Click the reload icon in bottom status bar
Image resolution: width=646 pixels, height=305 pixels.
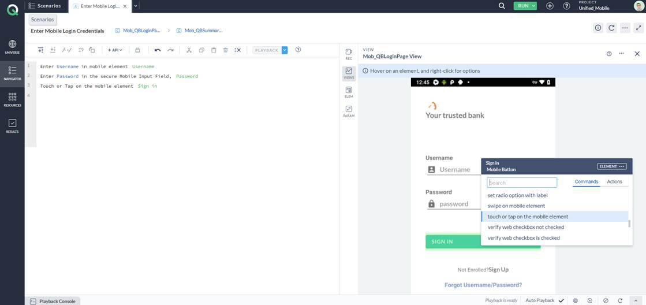point(620,300)
